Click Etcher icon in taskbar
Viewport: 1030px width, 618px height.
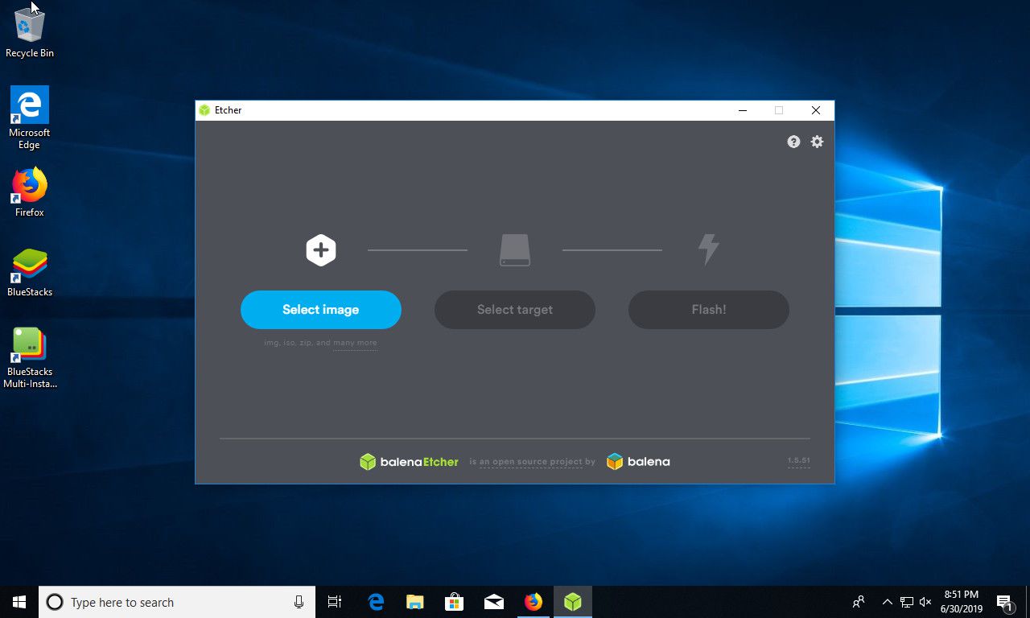(x=573, y=602)
